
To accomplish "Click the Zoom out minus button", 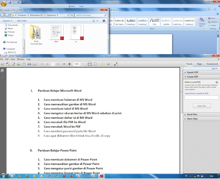I will click(64, 64).
